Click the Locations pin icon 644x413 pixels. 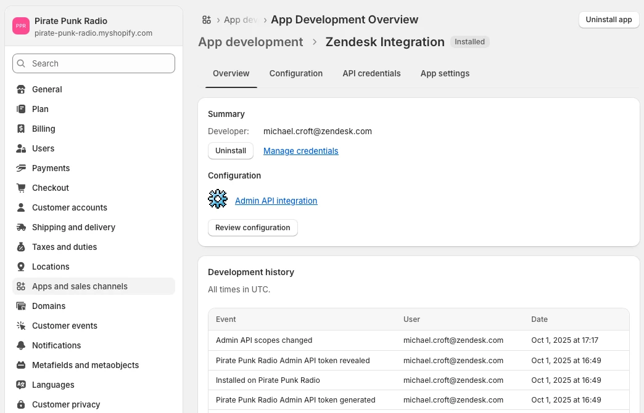[21, 267]
